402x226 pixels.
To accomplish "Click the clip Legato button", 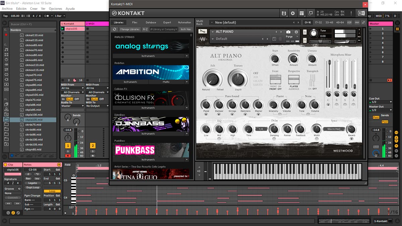I will tap(32, 183).
